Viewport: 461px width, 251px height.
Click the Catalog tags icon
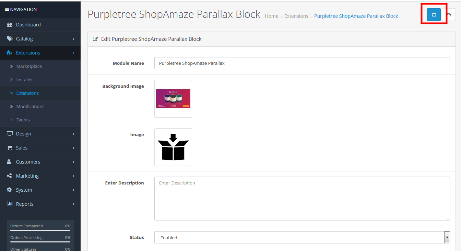pyautogui.click(x=10, y=39)
